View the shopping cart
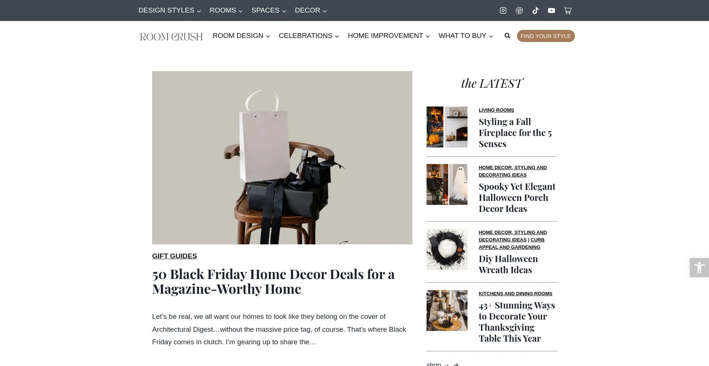This screenshot has height=366, width=709. tap(568, 10)
